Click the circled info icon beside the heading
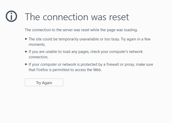Viewport: 172px width, 123px height. [11, 17]
